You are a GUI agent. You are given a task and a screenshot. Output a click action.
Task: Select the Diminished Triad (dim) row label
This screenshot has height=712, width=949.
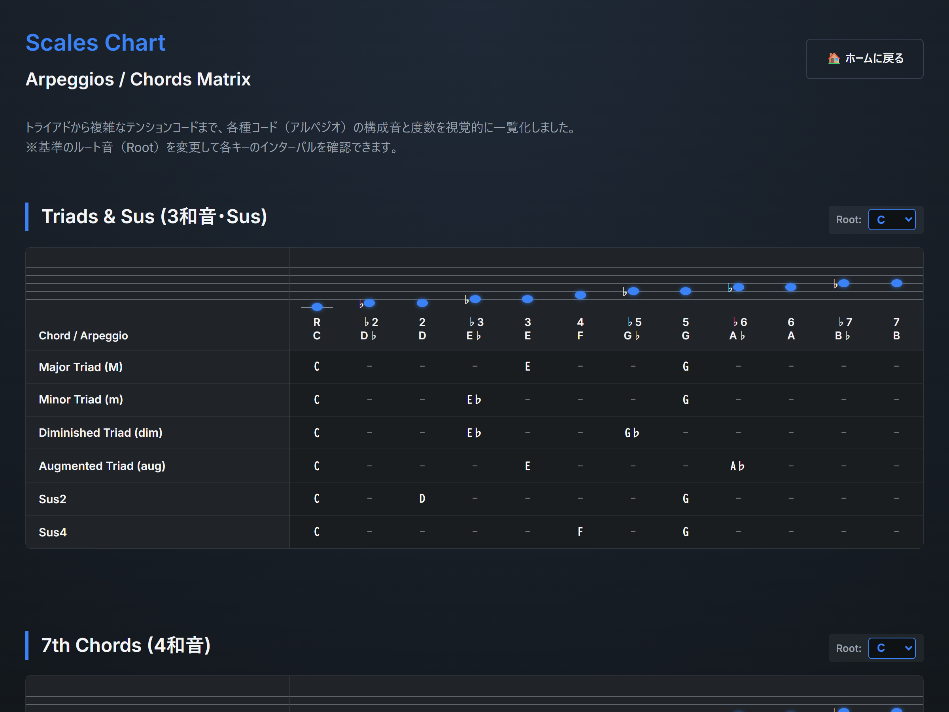tap(100, 433)
